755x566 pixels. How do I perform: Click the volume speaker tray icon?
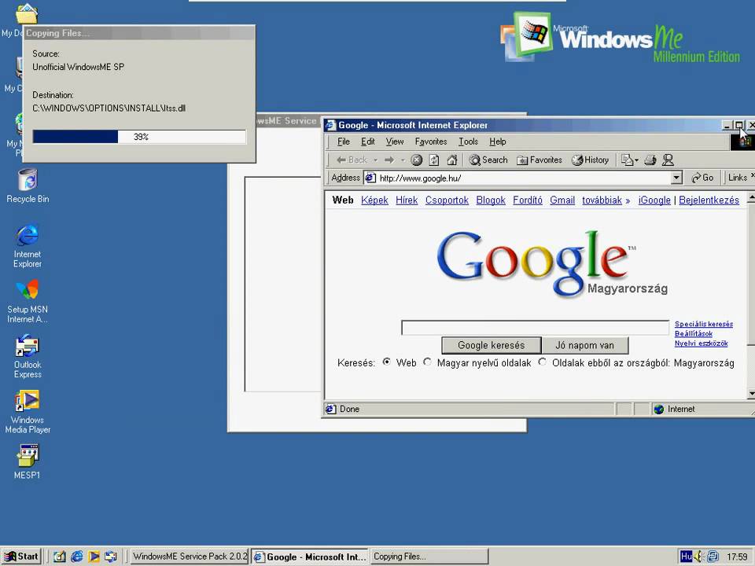pyautogui.click(x=698, y=557)
